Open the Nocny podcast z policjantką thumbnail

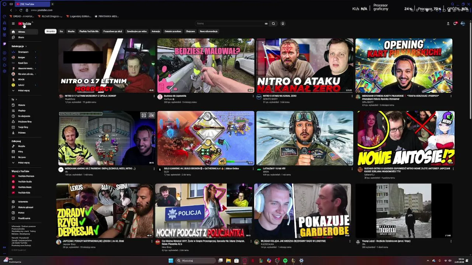tap(204, 211)
